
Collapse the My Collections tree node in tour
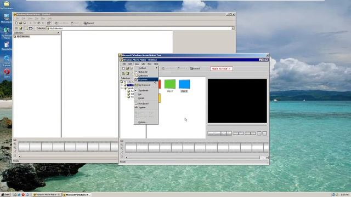(122, 82)
